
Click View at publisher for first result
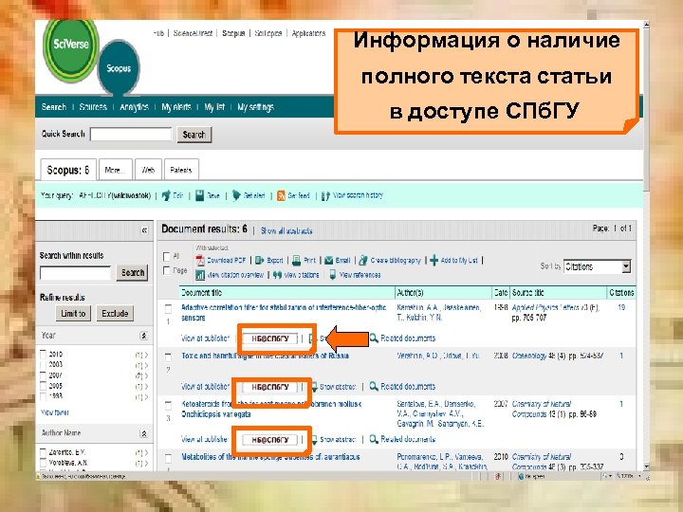[205, 338]
